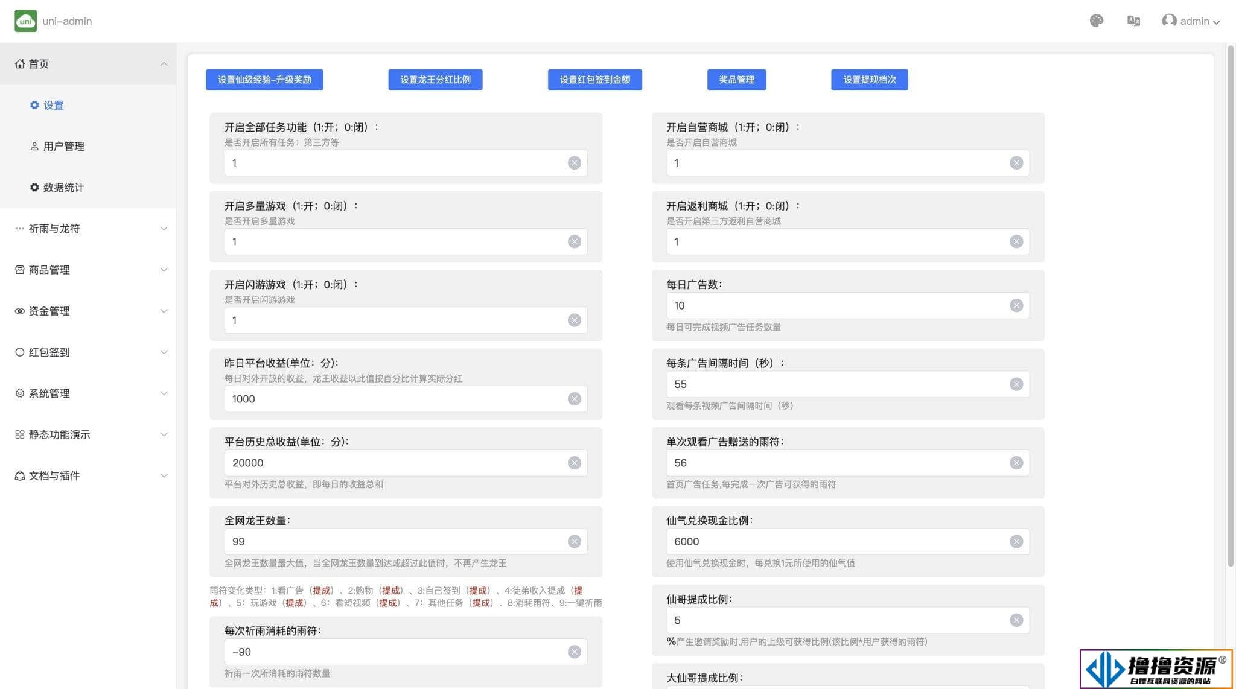Image resolution: width=1236 pixels, height=689 pixels.
Task: Clear the 平台历史总收益 field value
Action: 574,463
